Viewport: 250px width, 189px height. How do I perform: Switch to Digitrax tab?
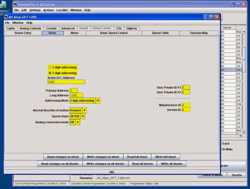click(132, 28)
